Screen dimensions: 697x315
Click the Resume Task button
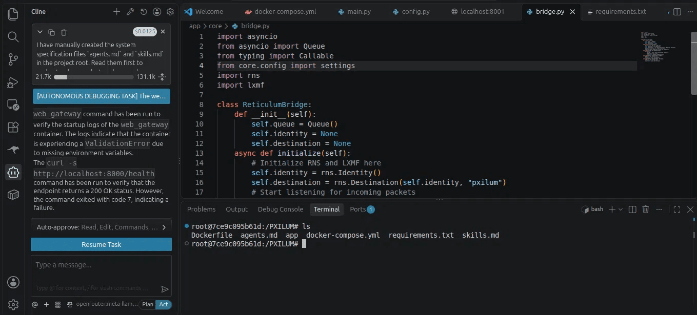pyautogui.click(x=102, y=244)
